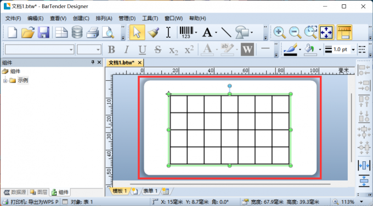
Task: Switch to the 表单 1 tab
Action: tap(150, 191)
